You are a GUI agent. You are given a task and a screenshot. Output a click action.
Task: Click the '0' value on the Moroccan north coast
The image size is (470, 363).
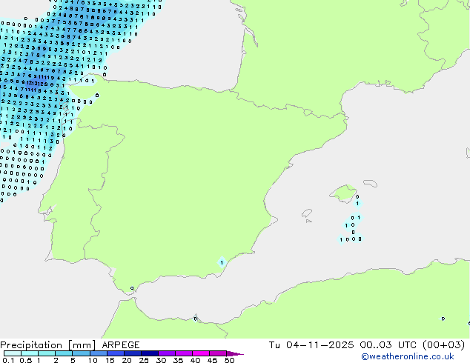[x=196, y=319]
